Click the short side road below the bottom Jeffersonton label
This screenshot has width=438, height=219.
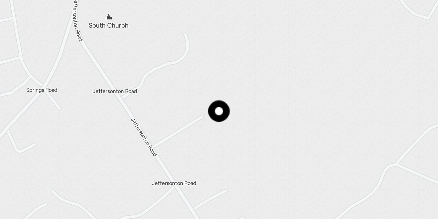pyautogui.click(x=209, y=199)
